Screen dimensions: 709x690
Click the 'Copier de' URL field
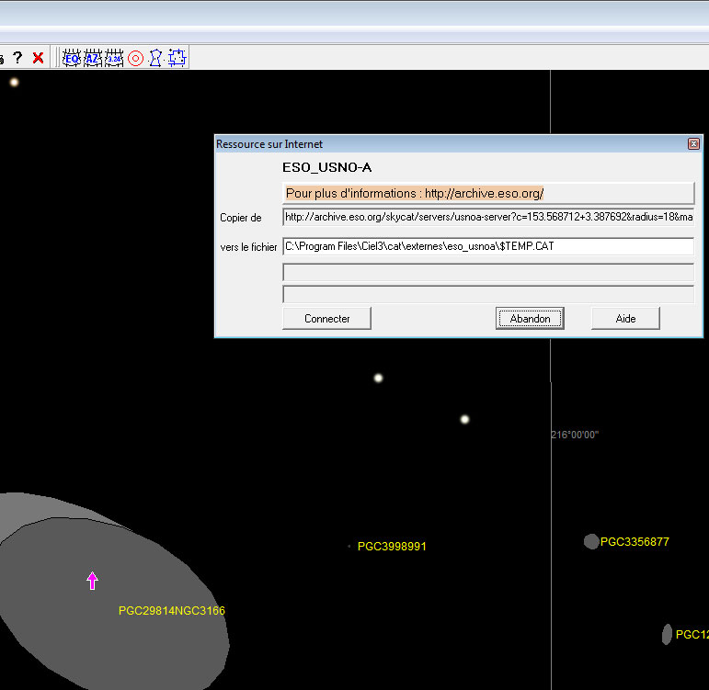coord(488,217)
